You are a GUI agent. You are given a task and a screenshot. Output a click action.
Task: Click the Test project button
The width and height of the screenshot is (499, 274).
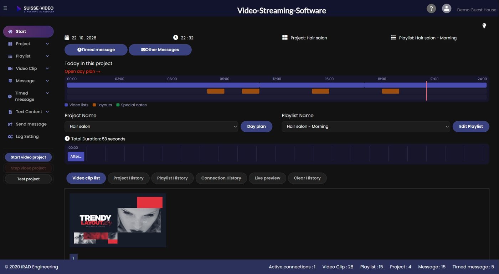[29, 179]
